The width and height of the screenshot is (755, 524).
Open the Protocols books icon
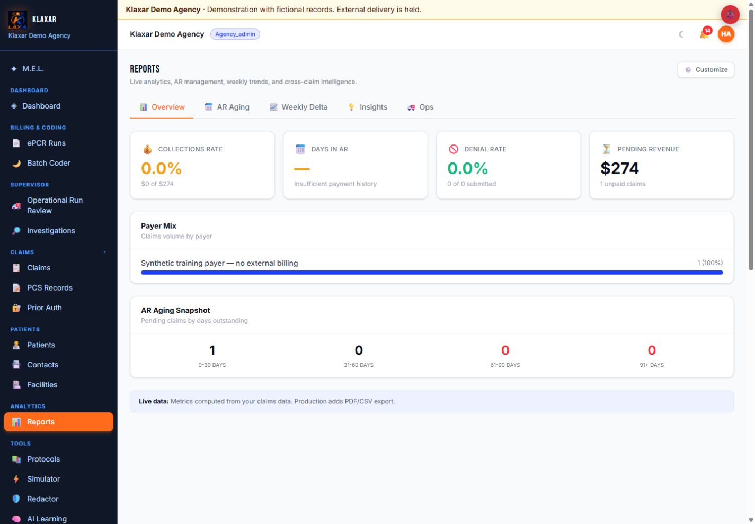tap(16, 459)
